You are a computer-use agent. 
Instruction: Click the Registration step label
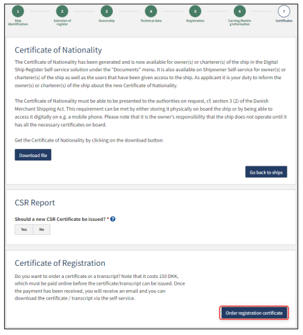196,21
